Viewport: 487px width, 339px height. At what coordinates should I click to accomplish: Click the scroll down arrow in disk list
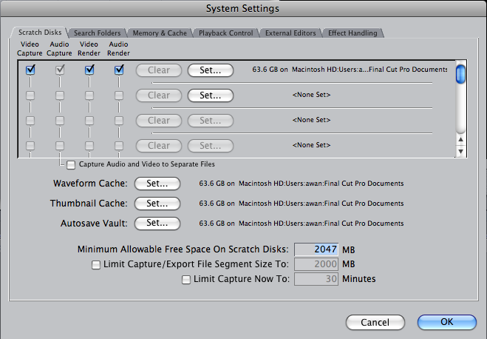(461, 151)
